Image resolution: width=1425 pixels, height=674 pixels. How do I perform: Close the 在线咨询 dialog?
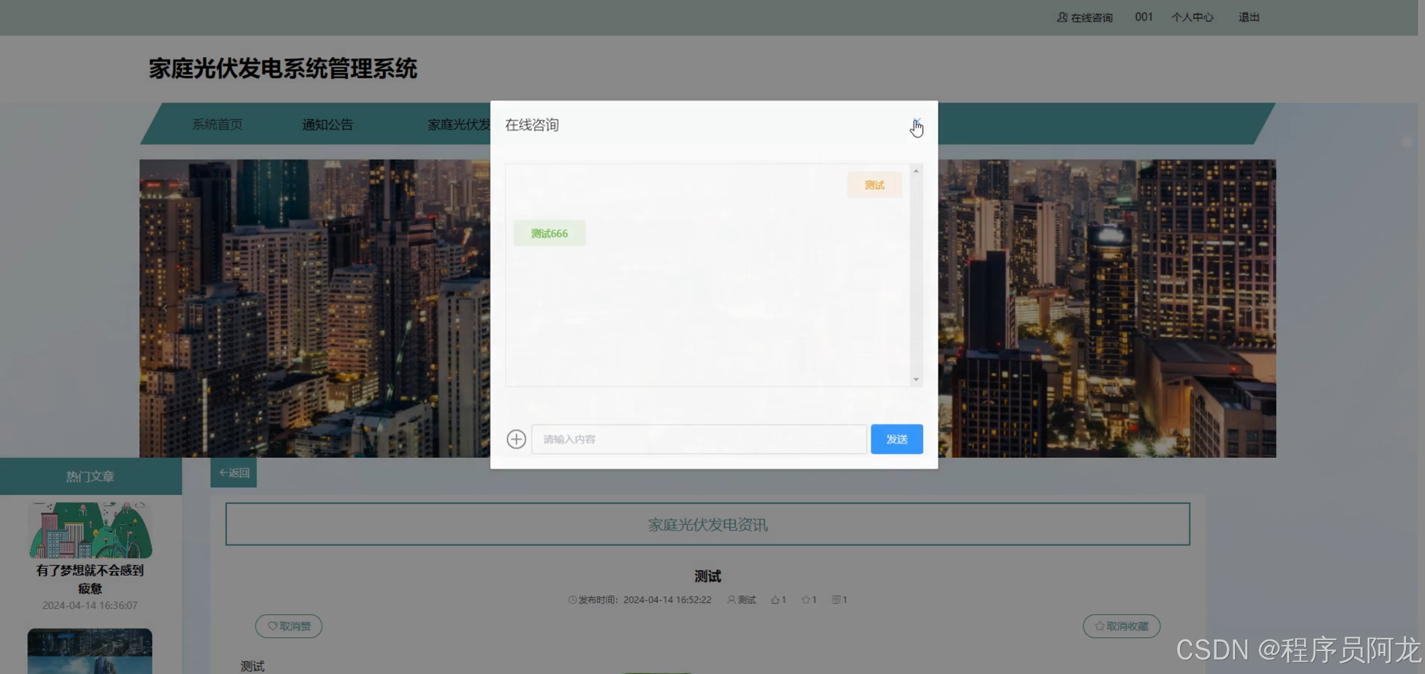coord(916,122)
